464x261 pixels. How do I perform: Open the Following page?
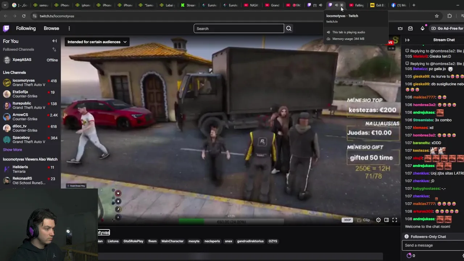click(26, 28)
